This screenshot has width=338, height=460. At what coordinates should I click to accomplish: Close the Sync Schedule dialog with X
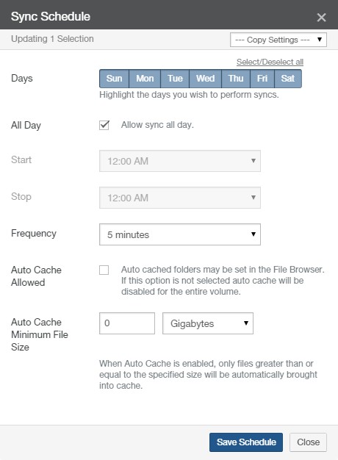(x=321, y=18)
